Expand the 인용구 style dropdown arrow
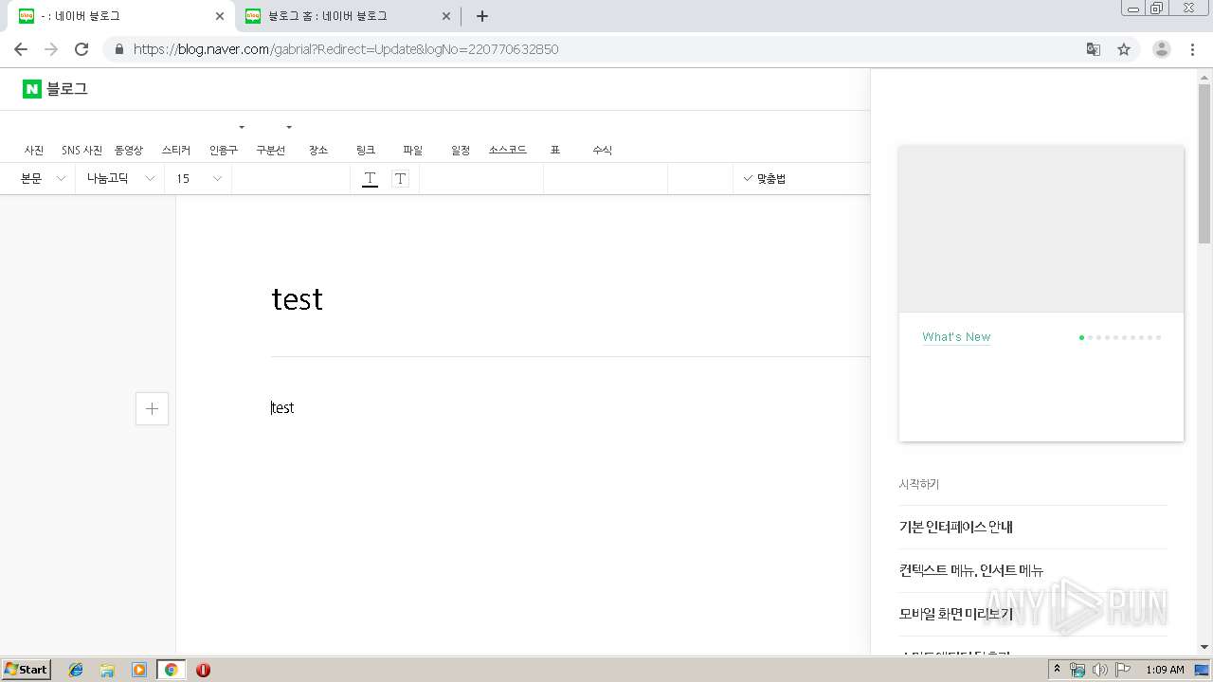 click(x=242, y=127)
